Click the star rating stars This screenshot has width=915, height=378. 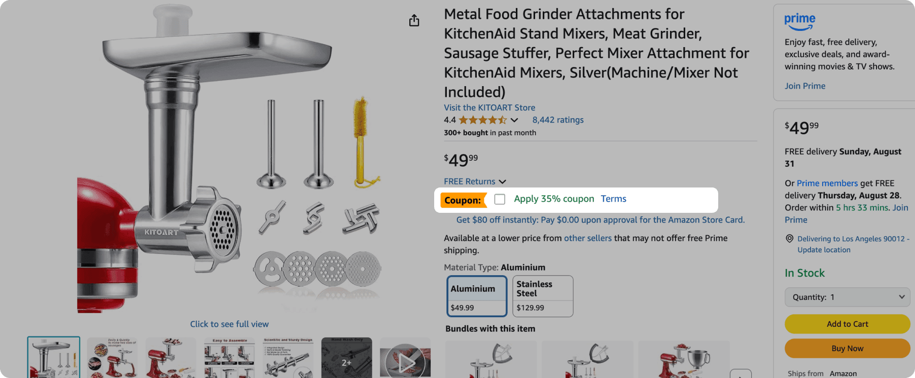coord(483,120)
